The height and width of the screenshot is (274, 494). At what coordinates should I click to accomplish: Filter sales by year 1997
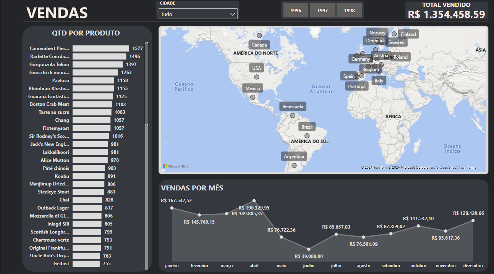(x=322, y=10)
